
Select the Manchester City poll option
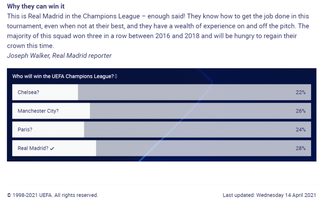(x=38, y=111)
